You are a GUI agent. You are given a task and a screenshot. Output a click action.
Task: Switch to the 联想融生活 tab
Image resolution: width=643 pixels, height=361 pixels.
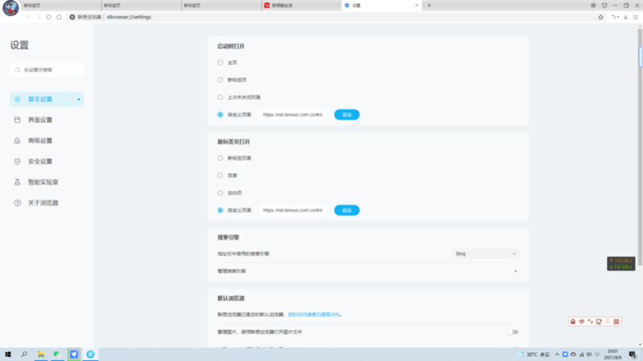coord(298,6)
